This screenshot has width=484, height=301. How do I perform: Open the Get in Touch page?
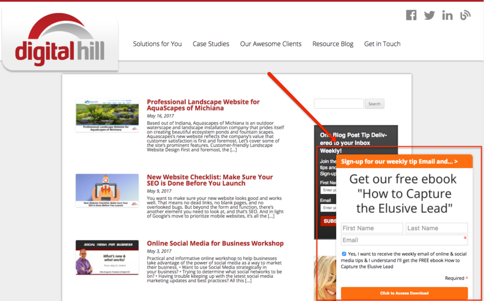(x=382, y=44)
